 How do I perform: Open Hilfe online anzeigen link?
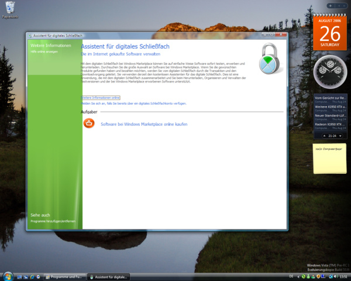coord(44,52)
